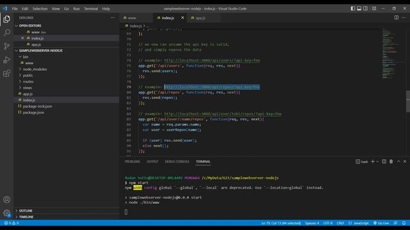Open the Help menu

point(106,8)
